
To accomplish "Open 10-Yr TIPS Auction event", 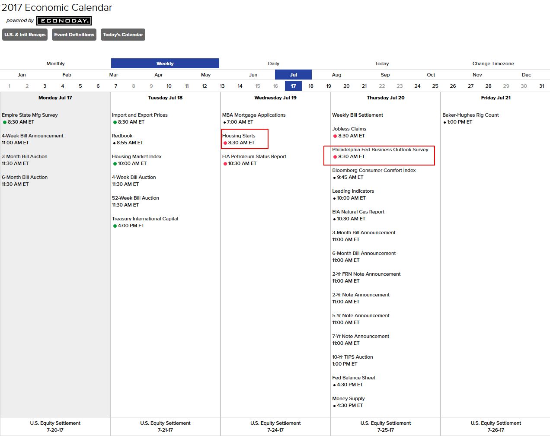I will pos(352,357).
